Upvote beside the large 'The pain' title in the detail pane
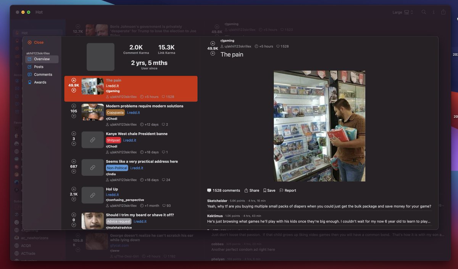458x269 pixels. 213,43
